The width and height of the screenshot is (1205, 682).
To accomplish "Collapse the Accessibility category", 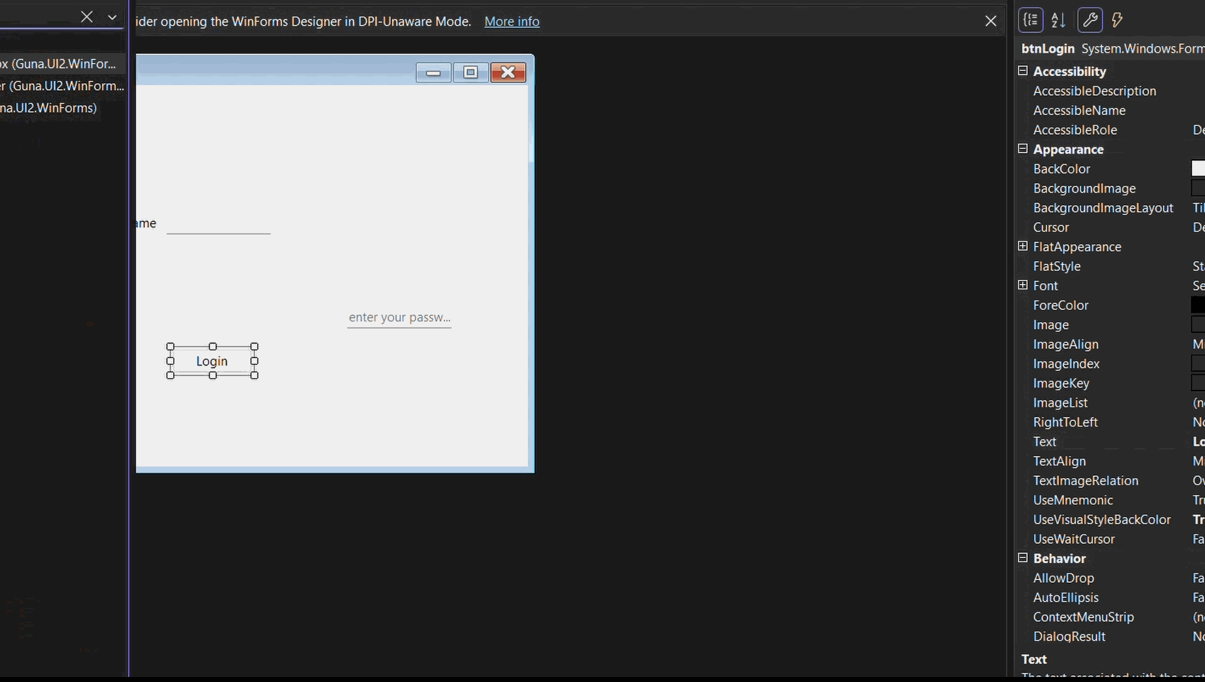I will point(1023,71).
